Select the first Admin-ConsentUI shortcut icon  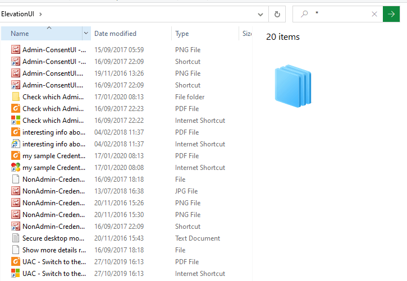click(x=16, y=62)
